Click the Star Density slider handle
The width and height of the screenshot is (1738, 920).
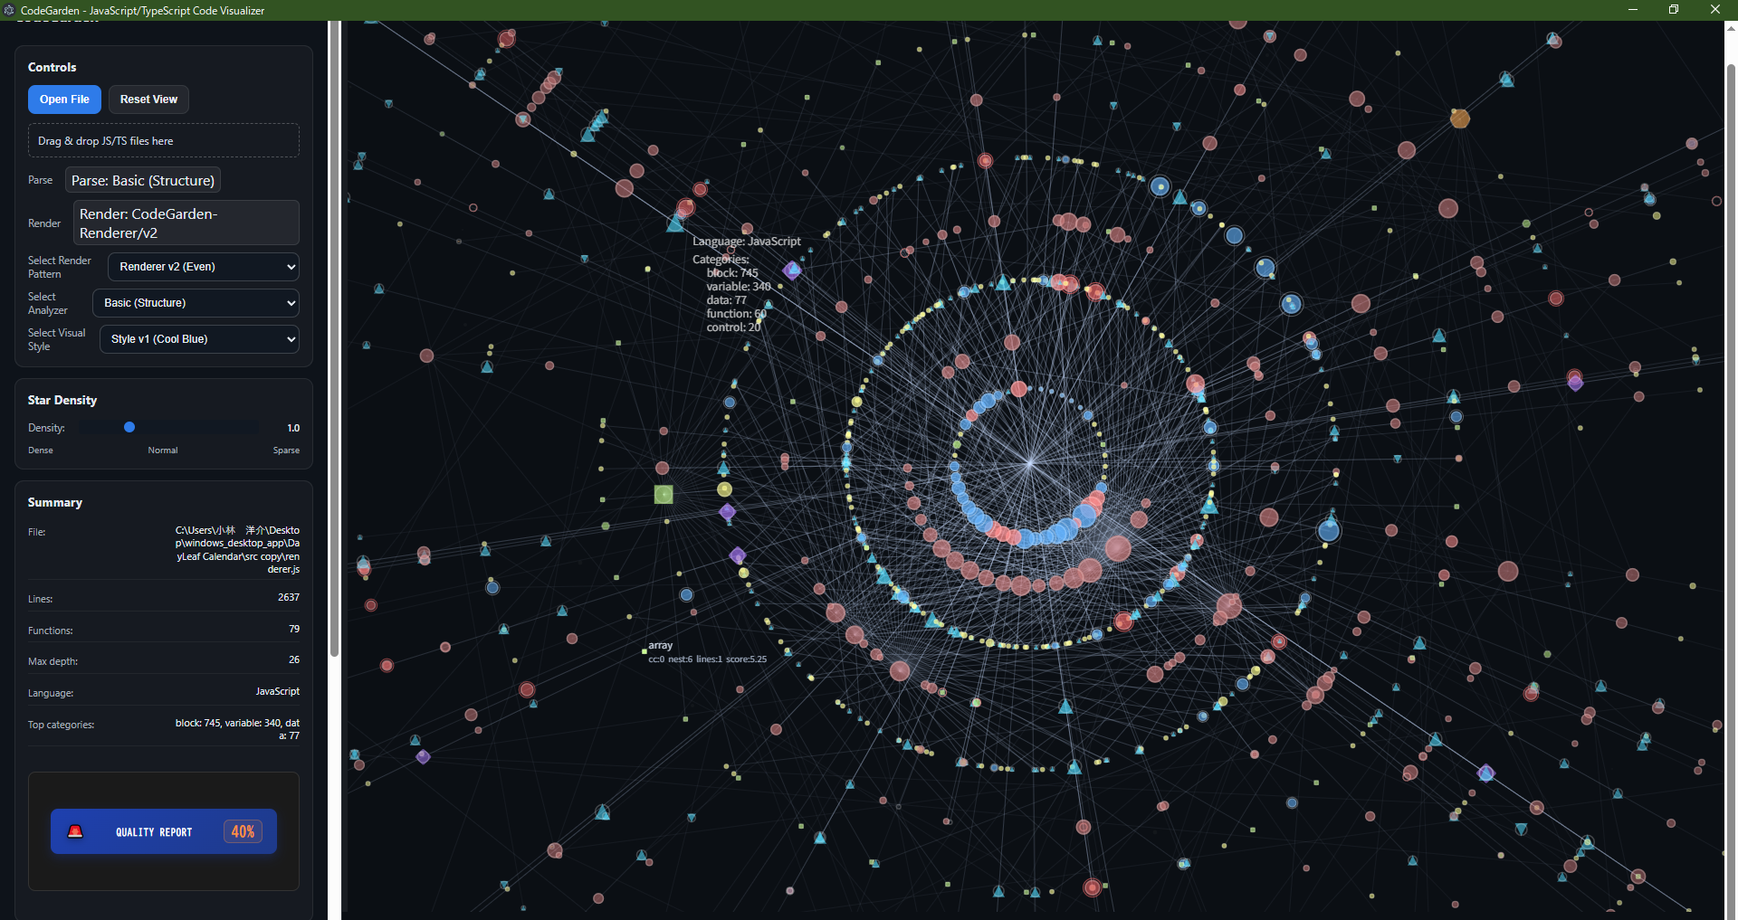point(129,426)
